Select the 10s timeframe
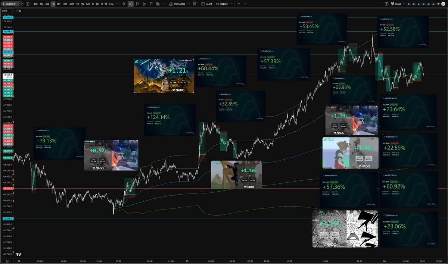This screenshot has height=264, width=448. point(35,4)
